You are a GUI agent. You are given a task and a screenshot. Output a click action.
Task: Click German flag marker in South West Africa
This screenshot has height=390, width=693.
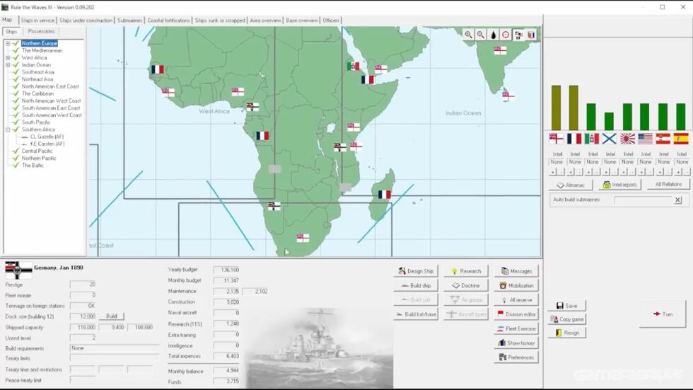(274, 206)
